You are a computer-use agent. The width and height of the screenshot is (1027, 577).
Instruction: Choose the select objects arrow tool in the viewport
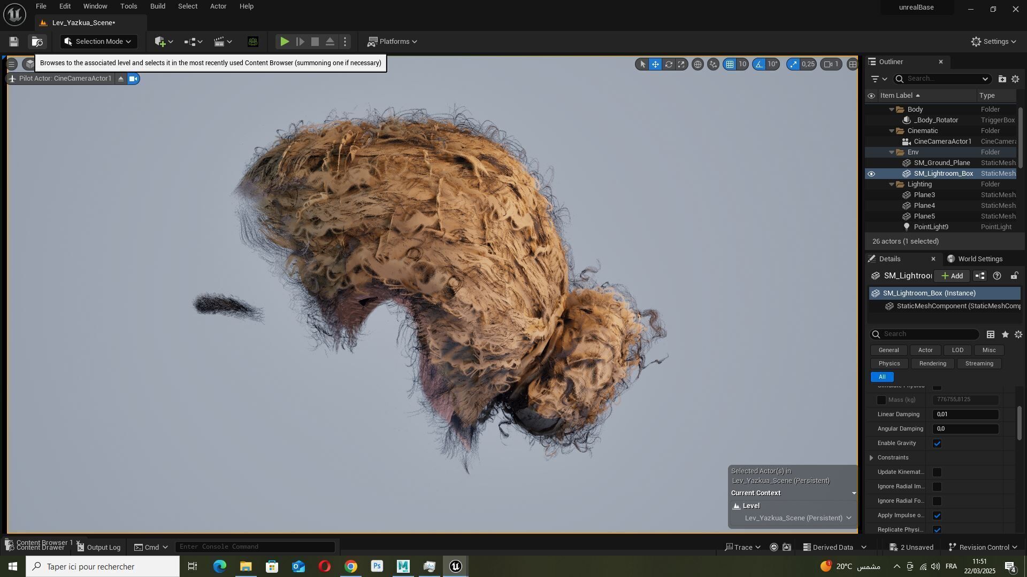[x=642, y=64]
